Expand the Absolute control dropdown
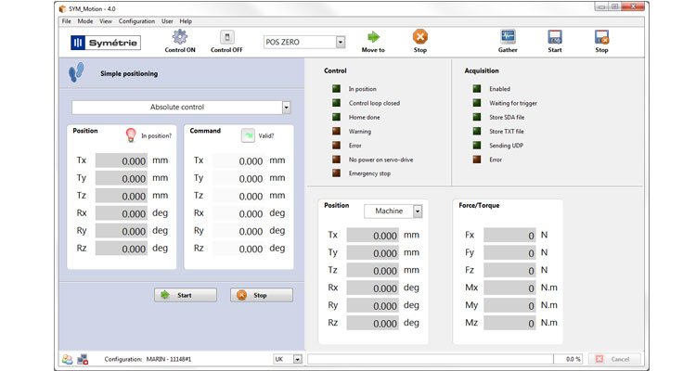696x371 pixels. pos(286,108)
